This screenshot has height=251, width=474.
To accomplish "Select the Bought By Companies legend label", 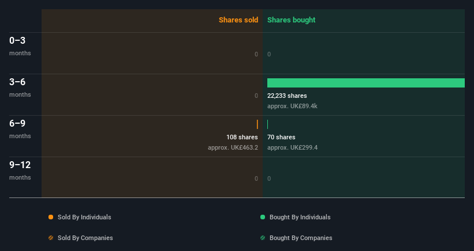I will pos(301,238).
